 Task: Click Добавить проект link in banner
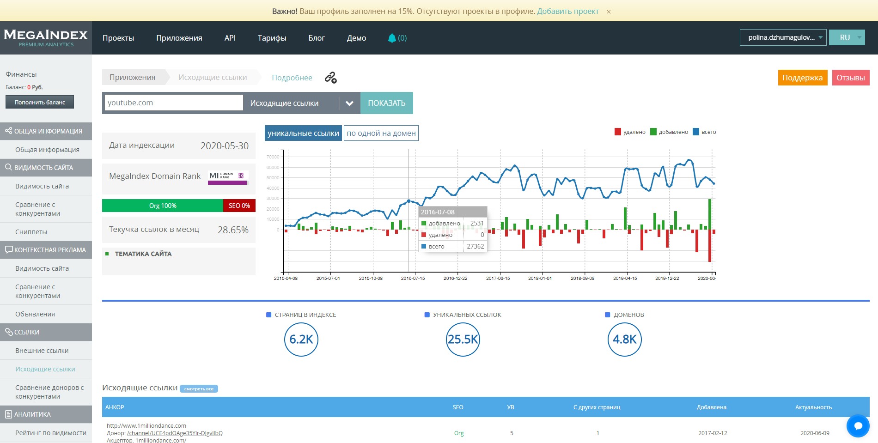pyautogui.click(x=568, y=11)
